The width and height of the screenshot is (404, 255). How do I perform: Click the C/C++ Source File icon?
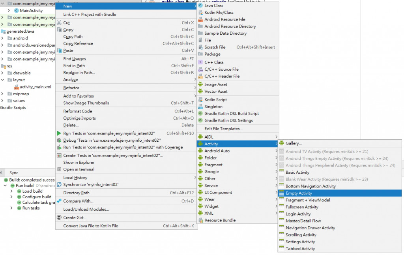[x=200, y=69]
